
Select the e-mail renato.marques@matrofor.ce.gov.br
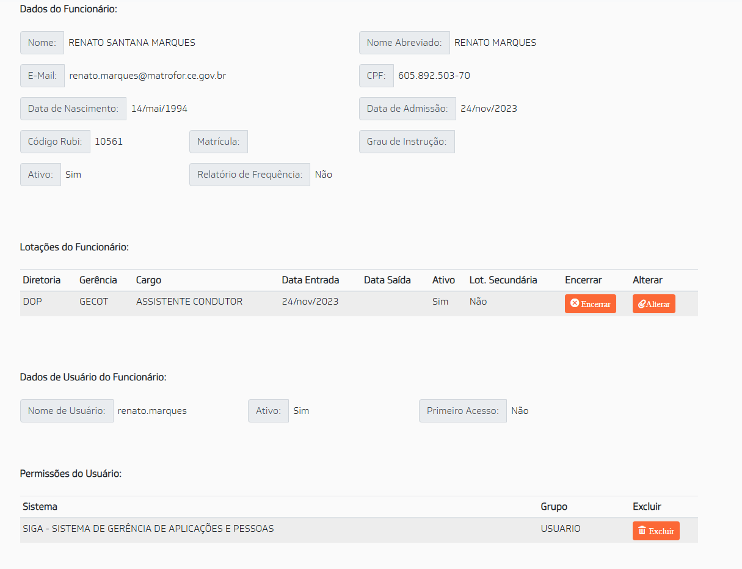coord(147,76)
